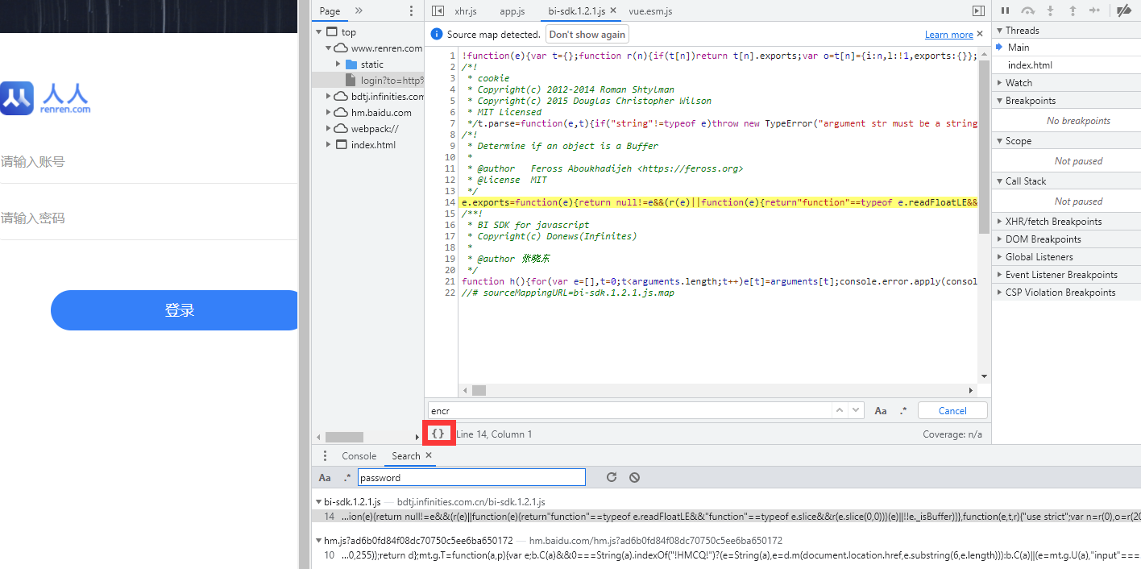Refresh the search results

[x=612, y=477]
